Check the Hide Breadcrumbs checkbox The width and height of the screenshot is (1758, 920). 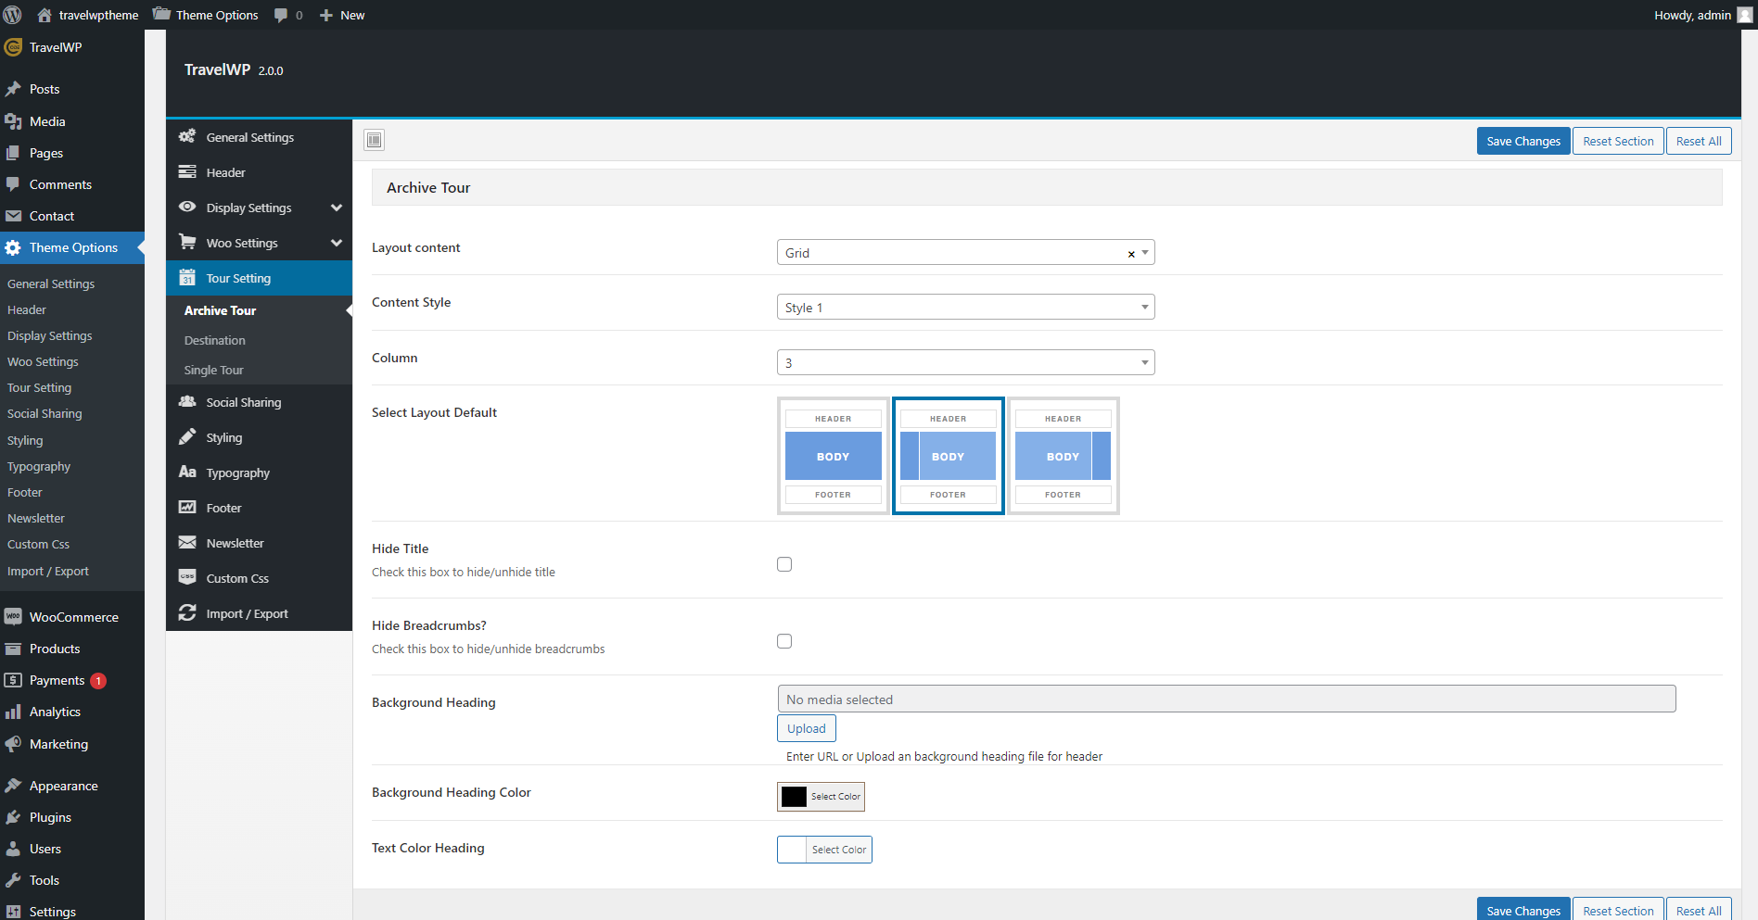coord(784,641)
